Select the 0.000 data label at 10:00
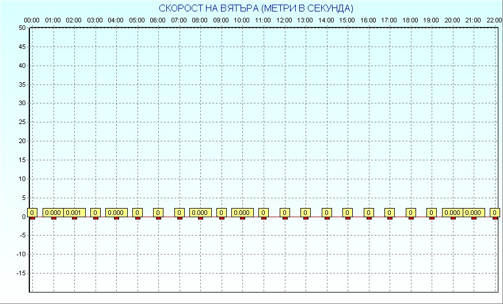 242,213
